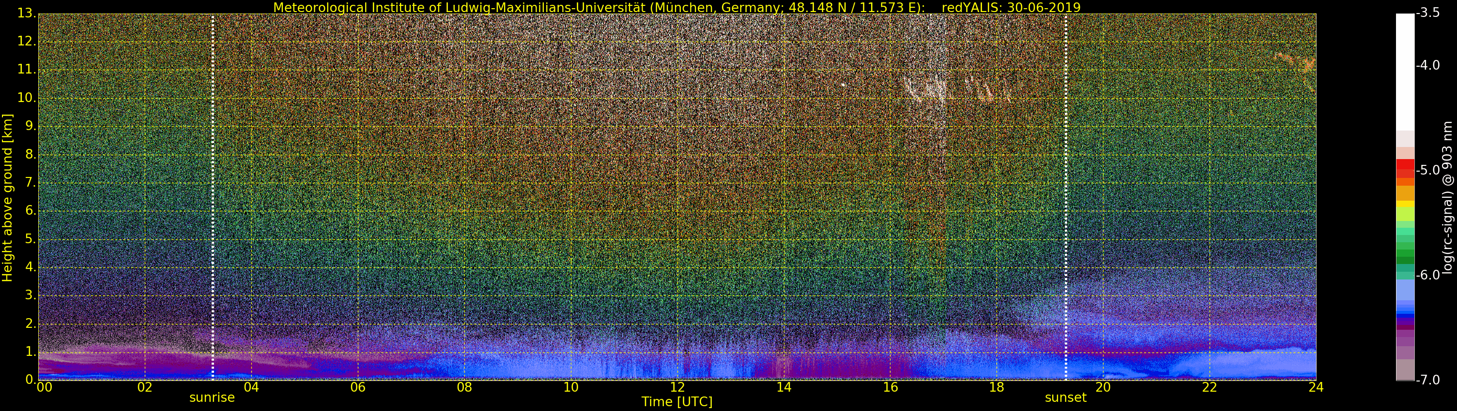Click the '02' time tick label
This screenshot has width=1457, height=411.
(145, 387)
